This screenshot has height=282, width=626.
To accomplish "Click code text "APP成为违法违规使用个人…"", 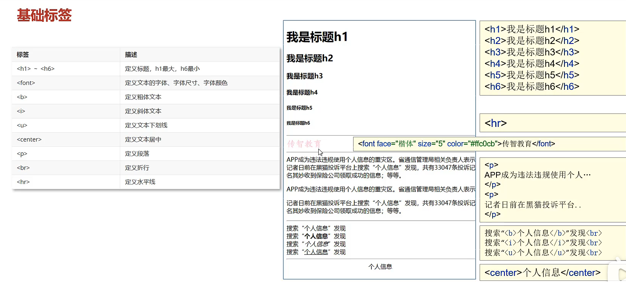I will (538, 175).
